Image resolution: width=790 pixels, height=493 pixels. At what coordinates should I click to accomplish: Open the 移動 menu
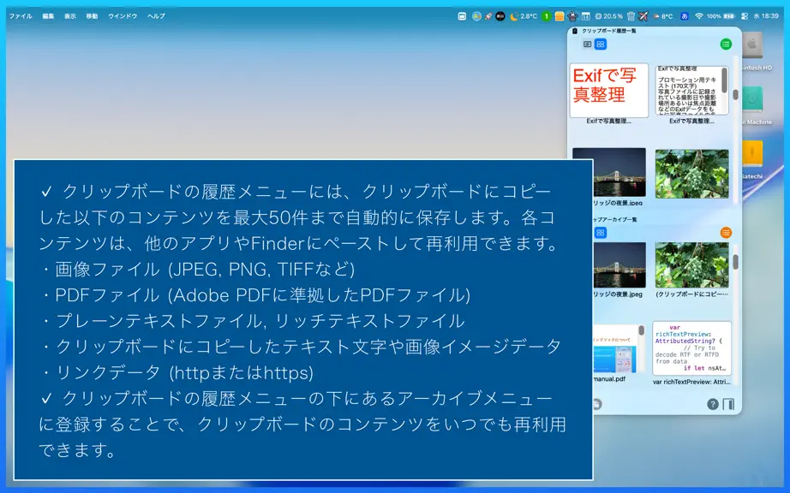tap(92, 16)
